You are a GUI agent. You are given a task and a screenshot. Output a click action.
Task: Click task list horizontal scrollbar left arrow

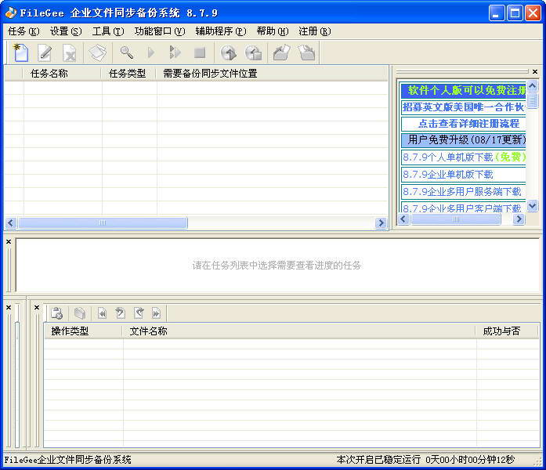point(11,222)
